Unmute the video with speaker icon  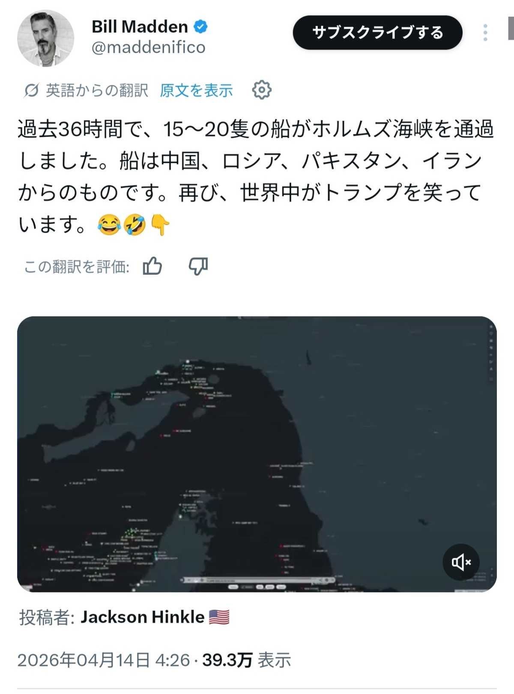461,562
